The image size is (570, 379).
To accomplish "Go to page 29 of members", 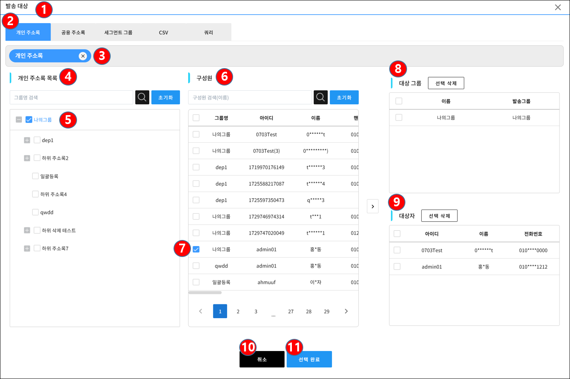I will tap(327, 311).
